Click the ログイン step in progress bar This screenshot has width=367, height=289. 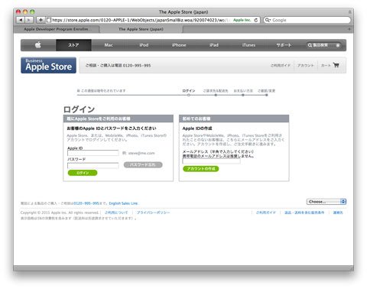[189, 91]
